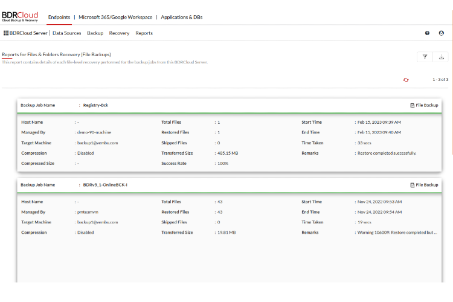Click the 19 secs time taken value
453x302 pixels.
(364, 222)
